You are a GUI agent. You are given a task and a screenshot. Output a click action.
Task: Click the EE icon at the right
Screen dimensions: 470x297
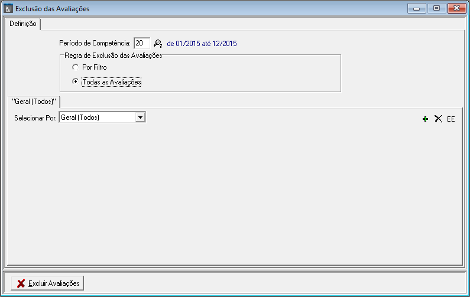pos(451,119)
